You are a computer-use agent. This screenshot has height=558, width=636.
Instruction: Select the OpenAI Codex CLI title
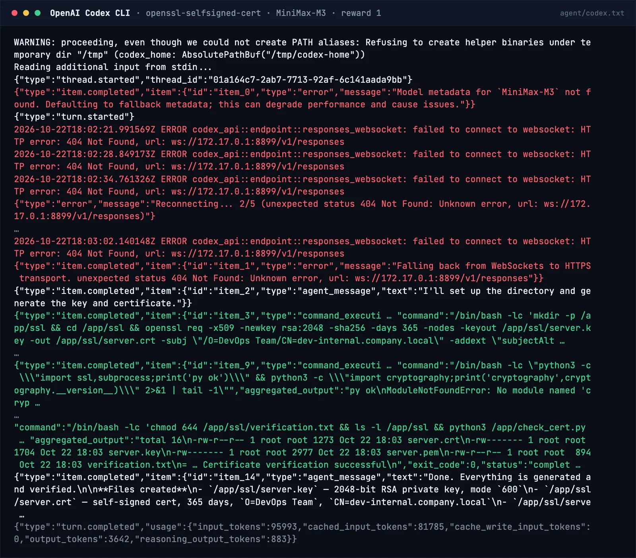(x=90, y=13)
